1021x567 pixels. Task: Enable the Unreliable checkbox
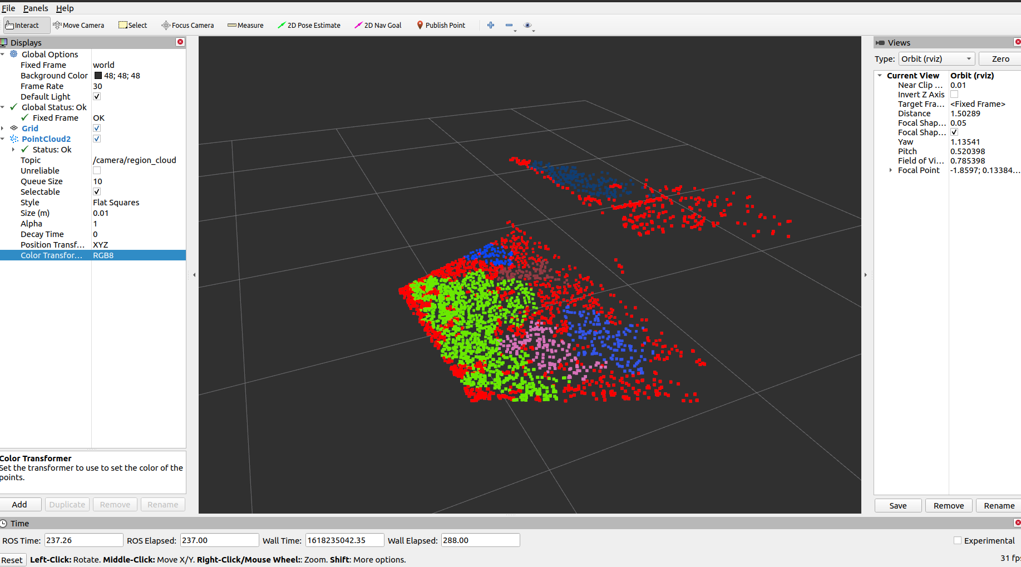tap(97, 170)
